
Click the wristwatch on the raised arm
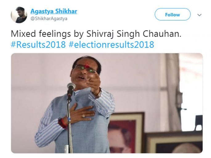(98, 93)
